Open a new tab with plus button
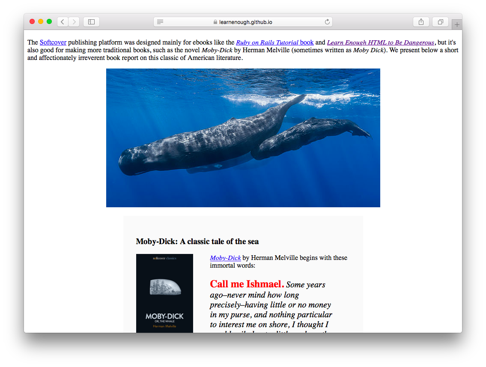This screenshot has height=367, width=486. (x=457, y=24)
